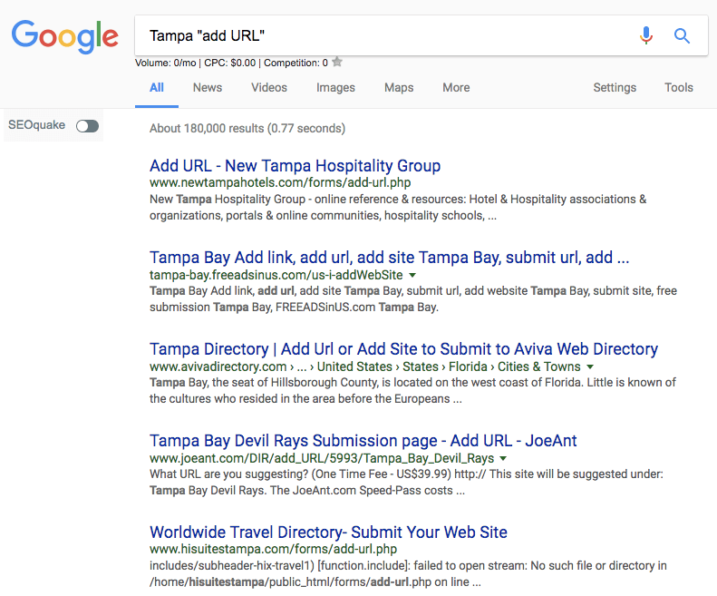Expand the More menu
Screen dimensions: 717x596
click(x=456, y=88)
